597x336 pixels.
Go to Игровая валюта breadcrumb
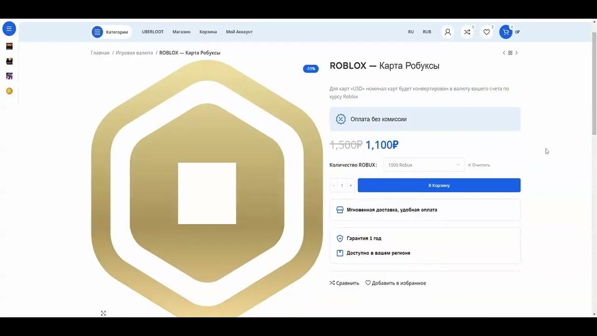pos(134,53)
